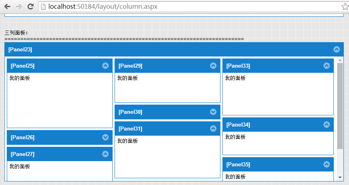Screen dimensions: 349x185
Task: Expand Panel26 using the down-arrow icon
Action: (x=105, y=137)
